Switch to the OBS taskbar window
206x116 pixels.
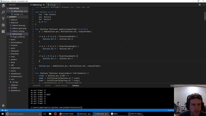click(x=136, y=114)
